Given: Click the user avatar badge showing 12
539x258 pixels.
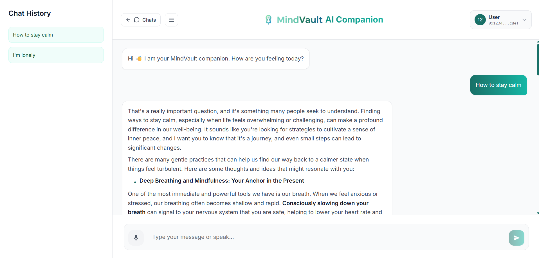Looking at the screenshot, I should point(480,20).
